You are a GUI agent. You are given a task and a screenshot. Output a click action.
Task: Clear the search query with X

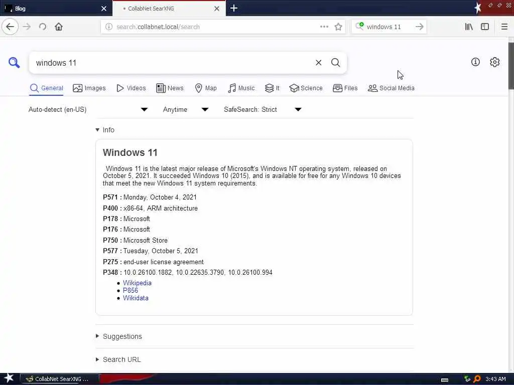(x=319, y=63)
